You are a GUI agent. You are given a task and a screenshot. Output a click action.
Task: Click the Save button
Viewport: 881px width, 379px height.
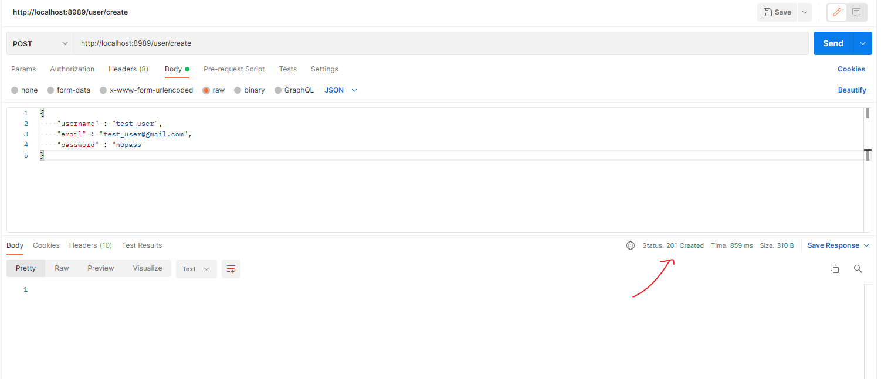point(777,12)
